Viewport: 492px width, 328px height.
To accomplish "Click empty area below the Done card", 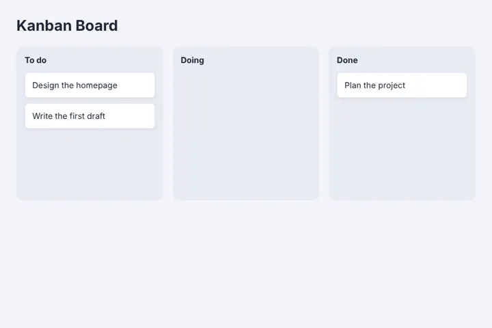I will coord(402,148).
